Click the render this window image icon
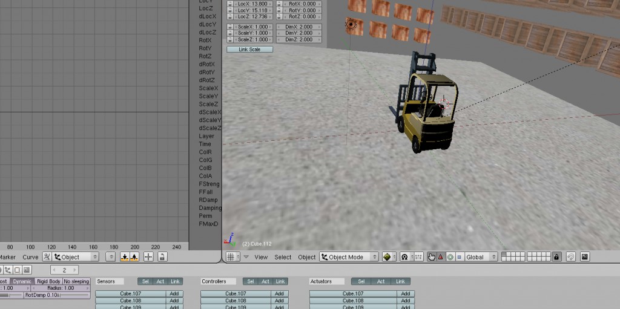 (x=585, y=257)
